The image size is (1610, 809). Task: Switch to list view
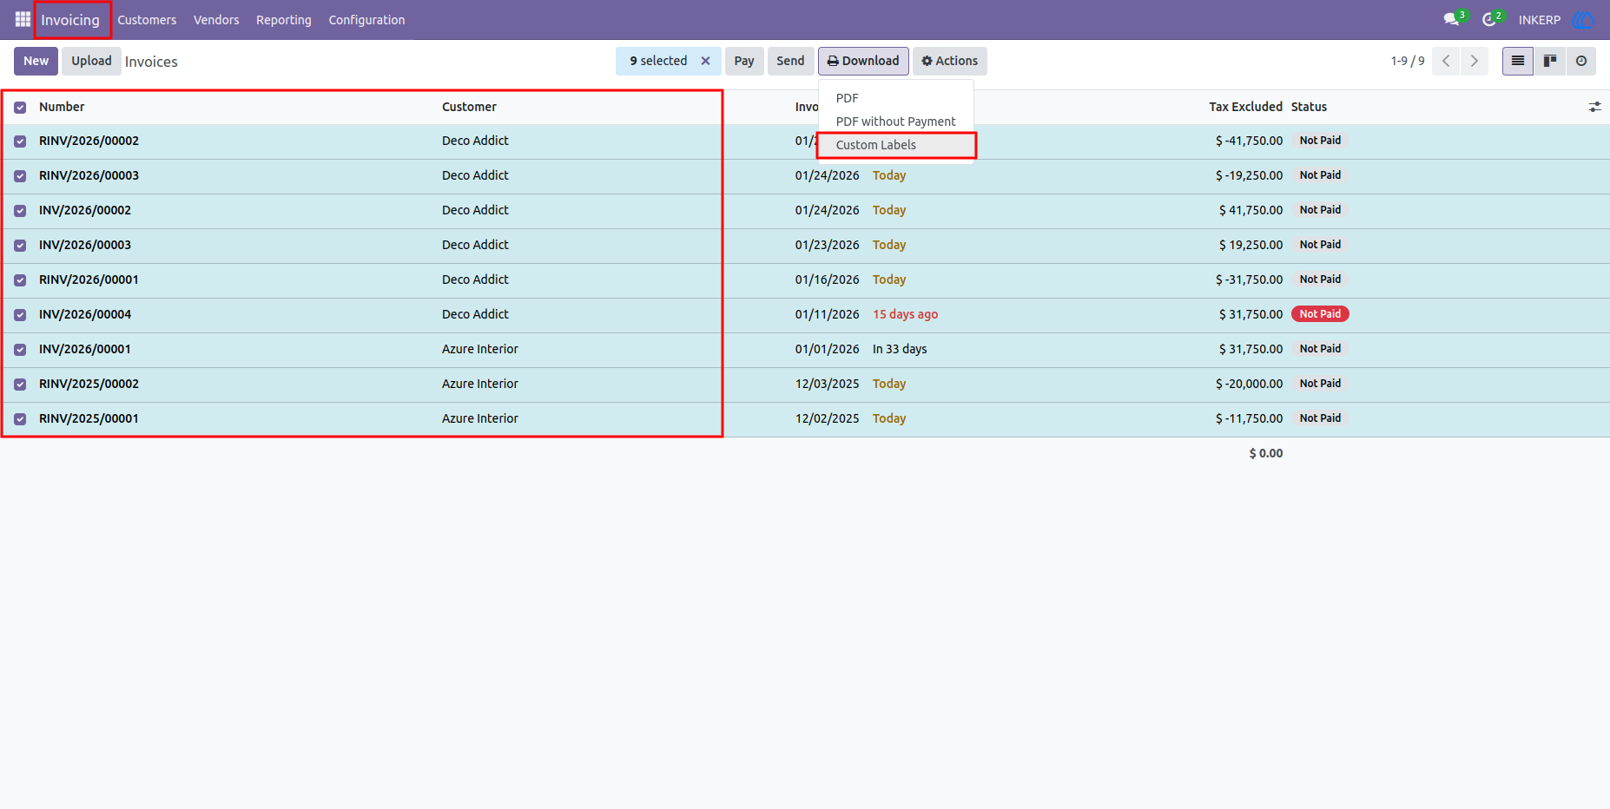[1518, 61]
